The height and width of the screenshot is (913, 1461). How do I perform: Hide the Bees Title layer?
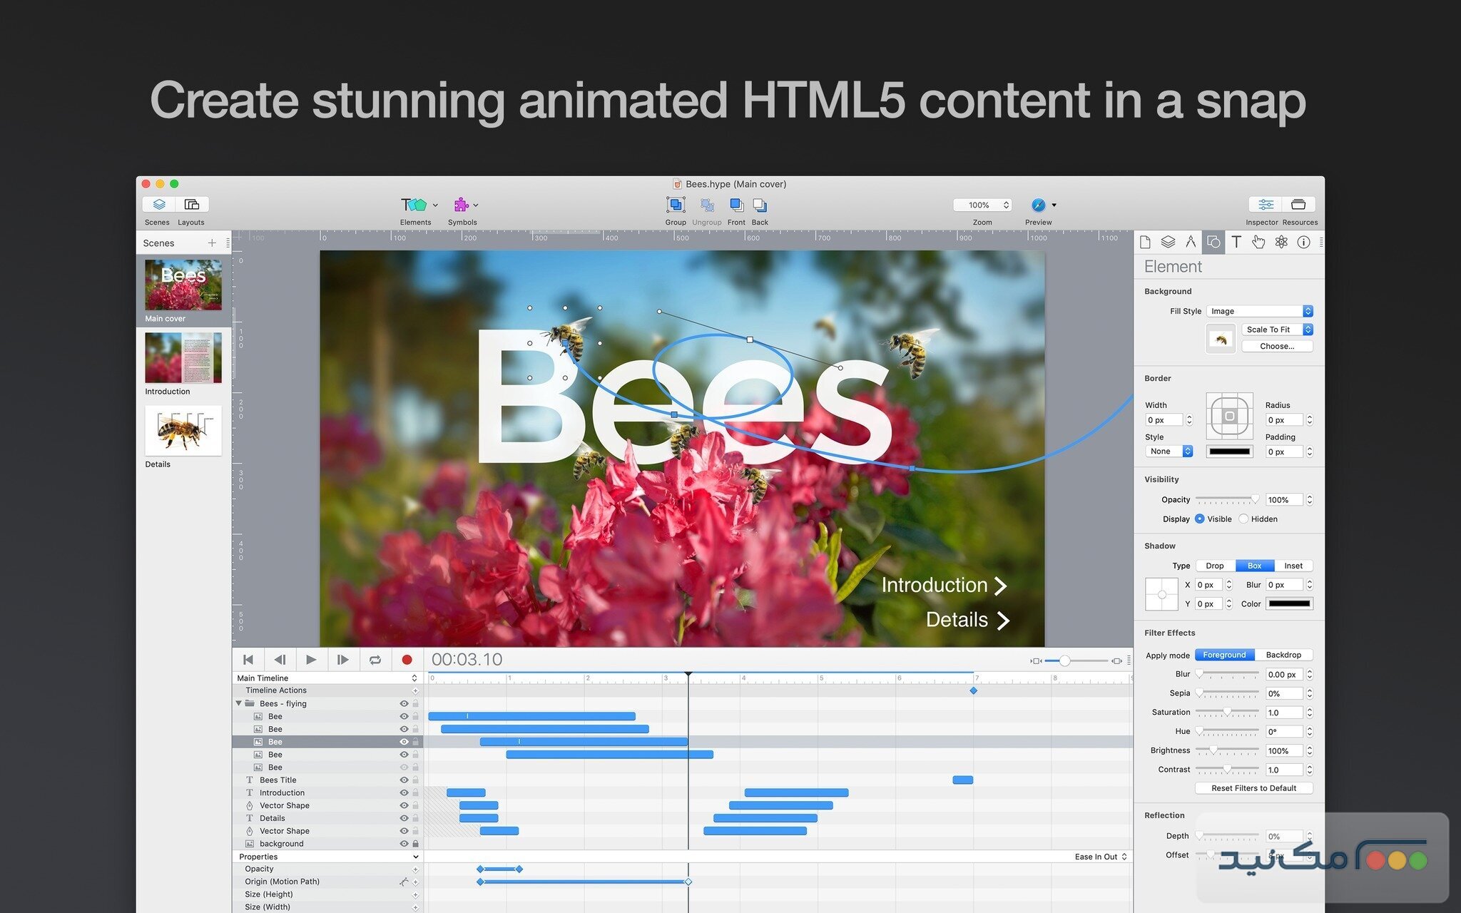(404, 780)
